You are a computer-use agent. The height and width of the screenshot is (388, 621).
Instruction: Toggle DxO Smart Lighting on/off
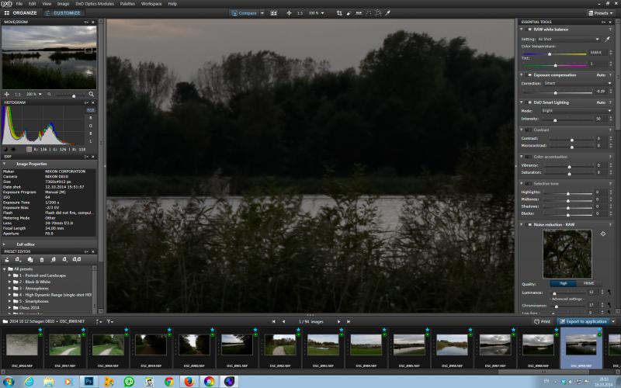click(x=529, y=102)
